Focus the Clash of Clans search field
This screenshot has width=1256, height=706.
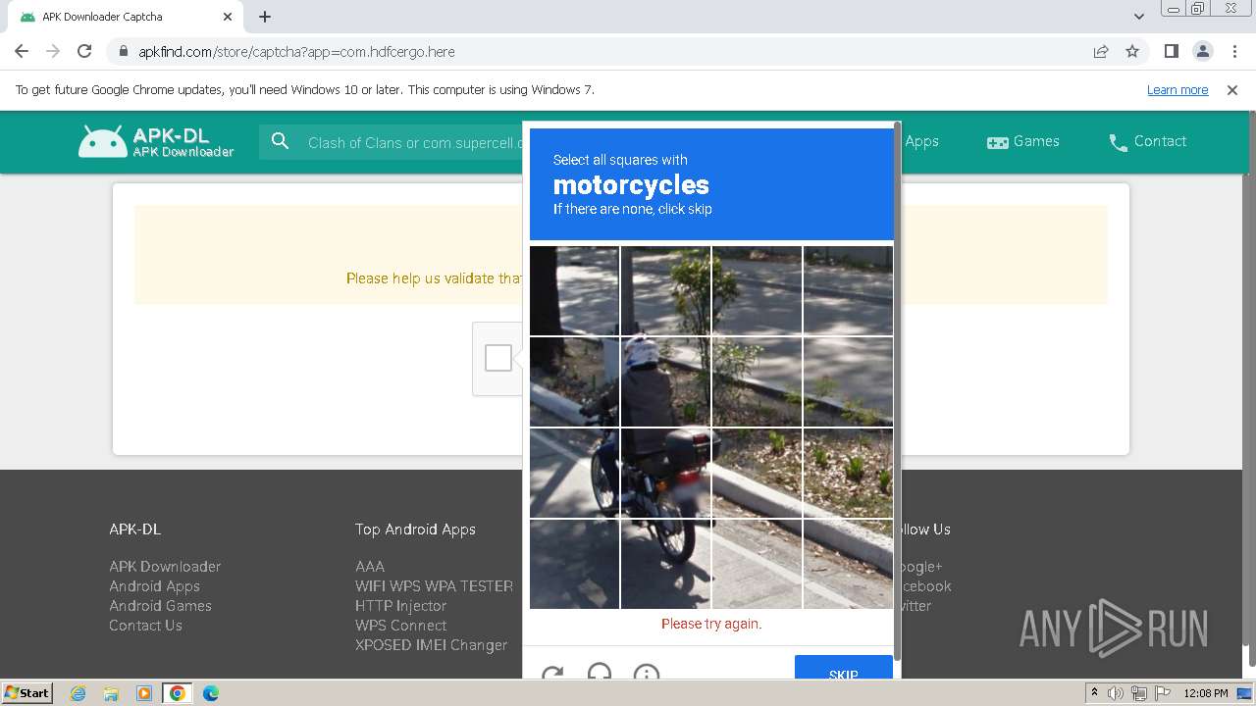[x=414, y=142]
